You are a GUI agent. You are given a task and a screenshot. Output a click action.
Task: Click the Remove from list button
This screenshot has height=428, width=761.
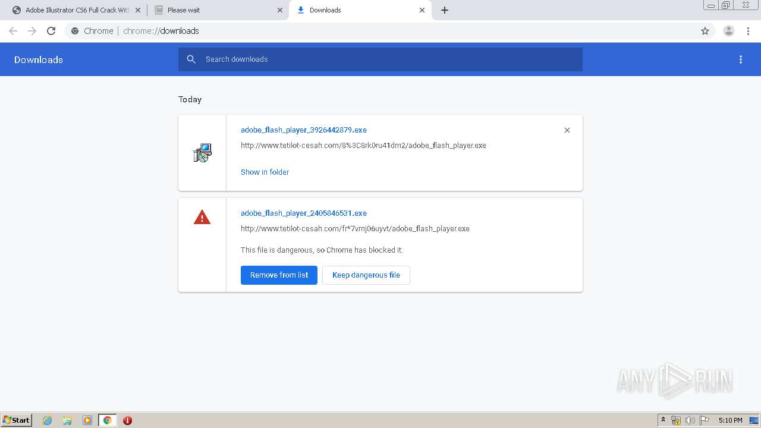[279, 275]
